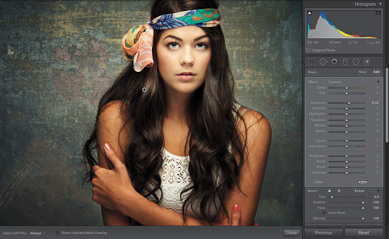
Task: Open the Effect preset dropdown
Action: tap(336, 82)
